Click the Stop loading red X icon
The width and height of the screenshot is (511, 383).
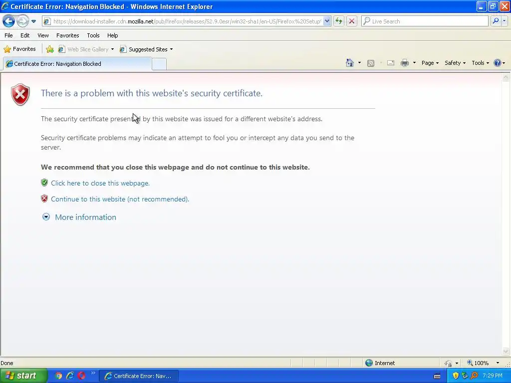pyautogui.click(x=352, y=21)
